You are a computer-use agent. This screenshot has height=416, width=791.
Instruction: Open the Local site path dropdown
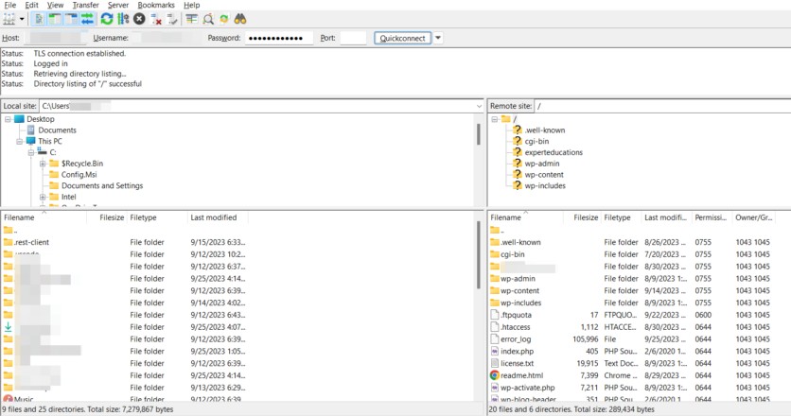click(x=479, y=106)
